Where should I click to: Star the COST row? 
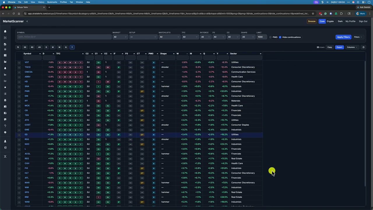click(x=19, y=125)
